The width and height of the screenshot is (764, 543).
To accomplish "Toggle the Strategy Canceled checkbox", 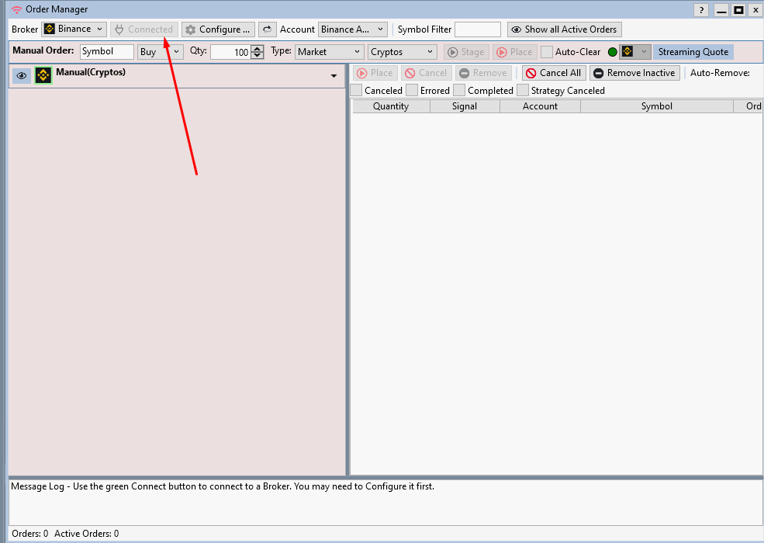I will [522, 90].
